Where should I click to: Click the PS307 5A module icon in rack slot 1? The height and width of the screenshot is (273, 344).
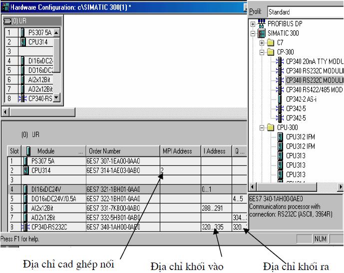click(x=22, y=32)
